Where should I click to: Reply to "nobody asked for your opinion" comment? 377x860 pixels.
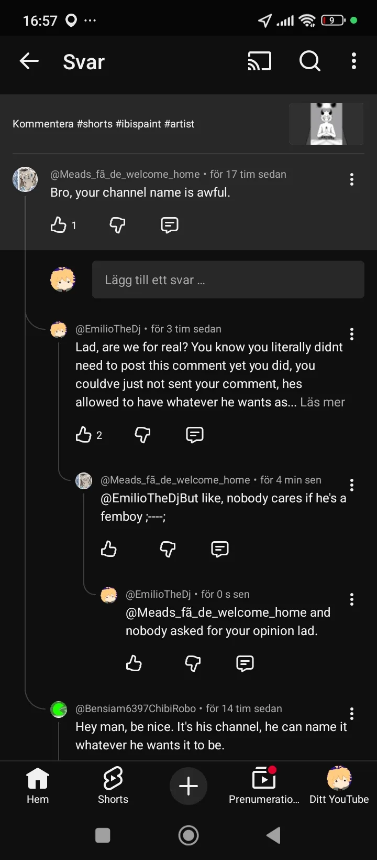(245, 663)
